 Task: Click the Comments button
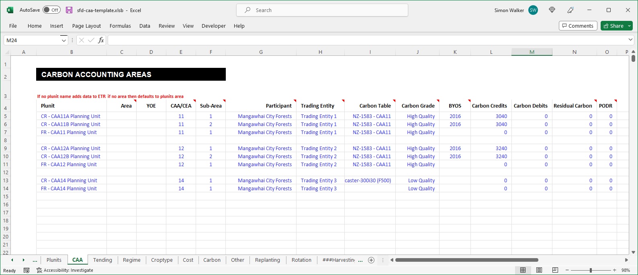click(x=578, y=26)
